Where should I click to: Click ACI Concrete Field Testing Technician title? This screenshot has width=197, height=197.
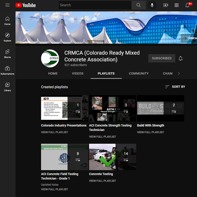coord(60,176)
